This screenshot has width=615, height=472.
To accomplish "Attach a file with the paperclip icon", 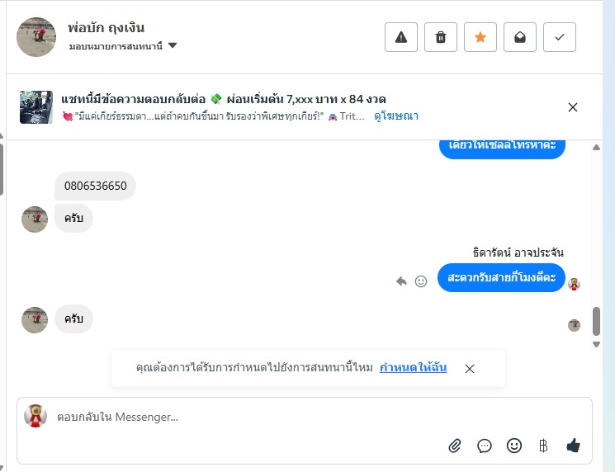I will [455, 446].
